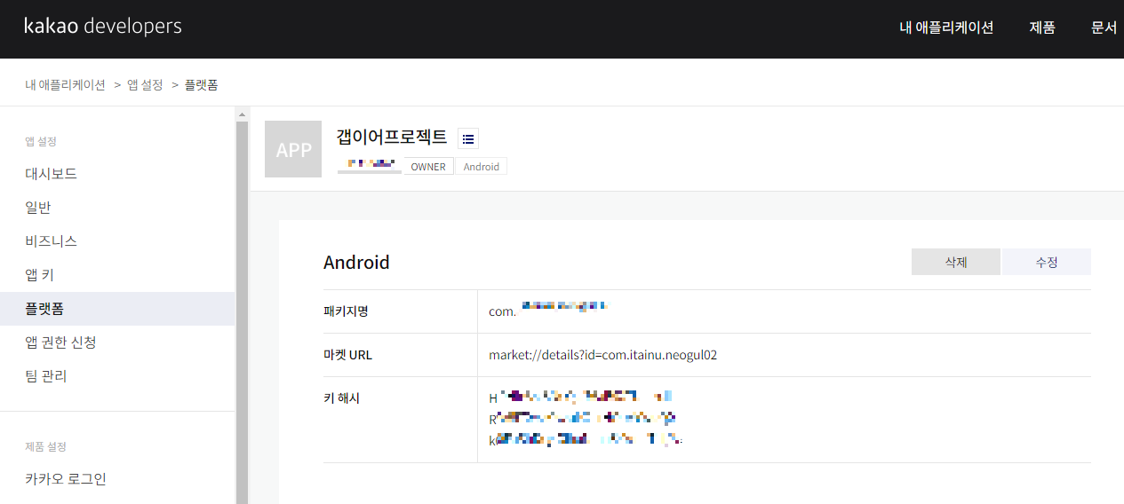Click the gray APP thumbnail
Viewport: 1124px width, 504px height.
tap(293, 149)
